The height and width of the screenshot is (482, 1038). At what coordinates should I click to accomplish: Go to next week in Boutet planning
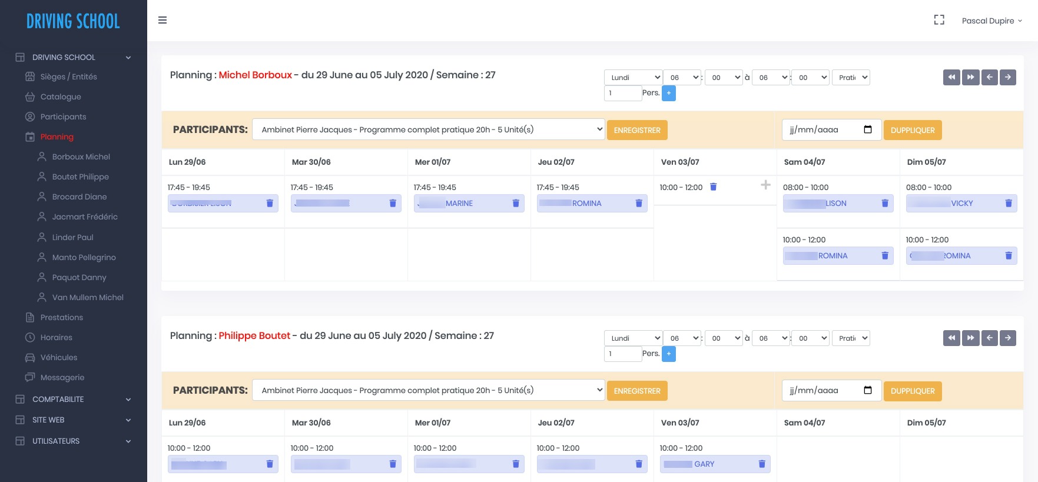(1008, 338)
